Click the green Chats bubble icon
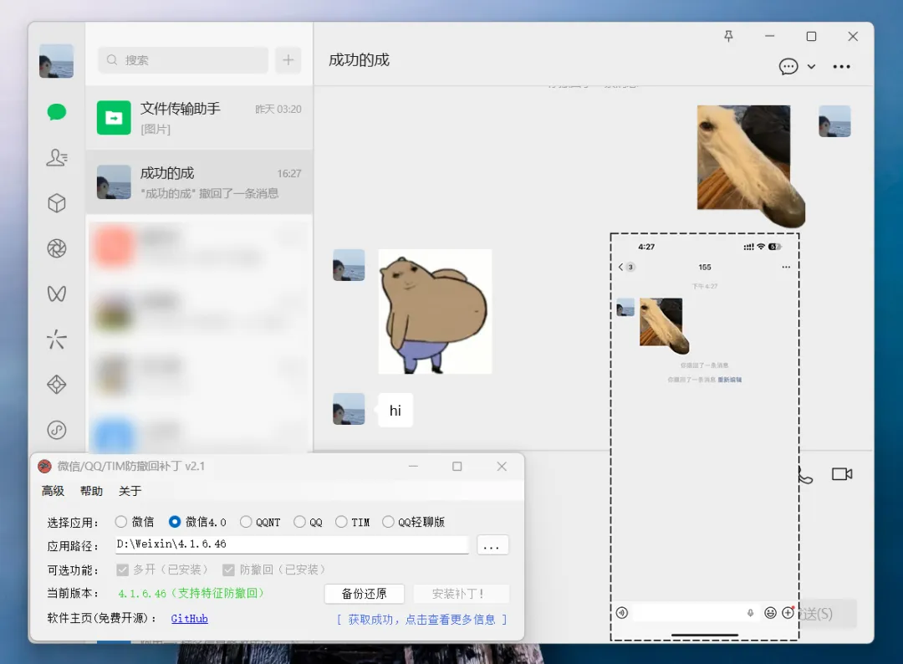 [57, 112]
